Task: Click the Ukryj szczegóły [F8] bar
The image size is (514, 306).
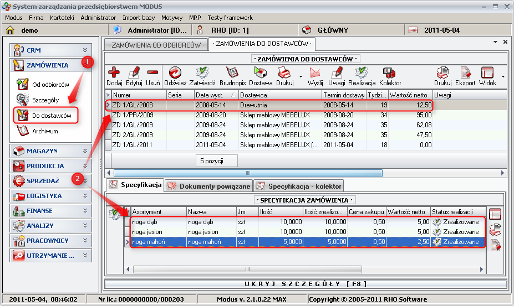Action: point(306,284)
